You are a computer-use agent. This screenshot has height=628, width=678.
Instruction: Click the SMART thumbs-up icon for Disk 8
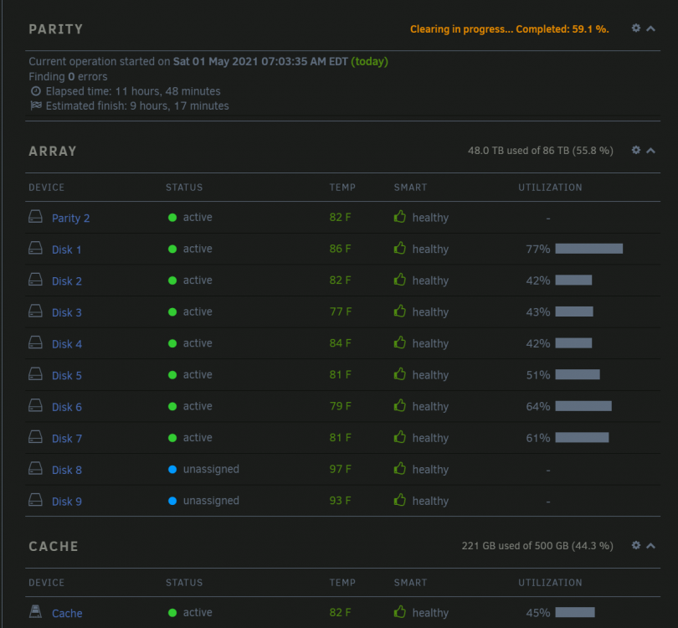(400, 468)
